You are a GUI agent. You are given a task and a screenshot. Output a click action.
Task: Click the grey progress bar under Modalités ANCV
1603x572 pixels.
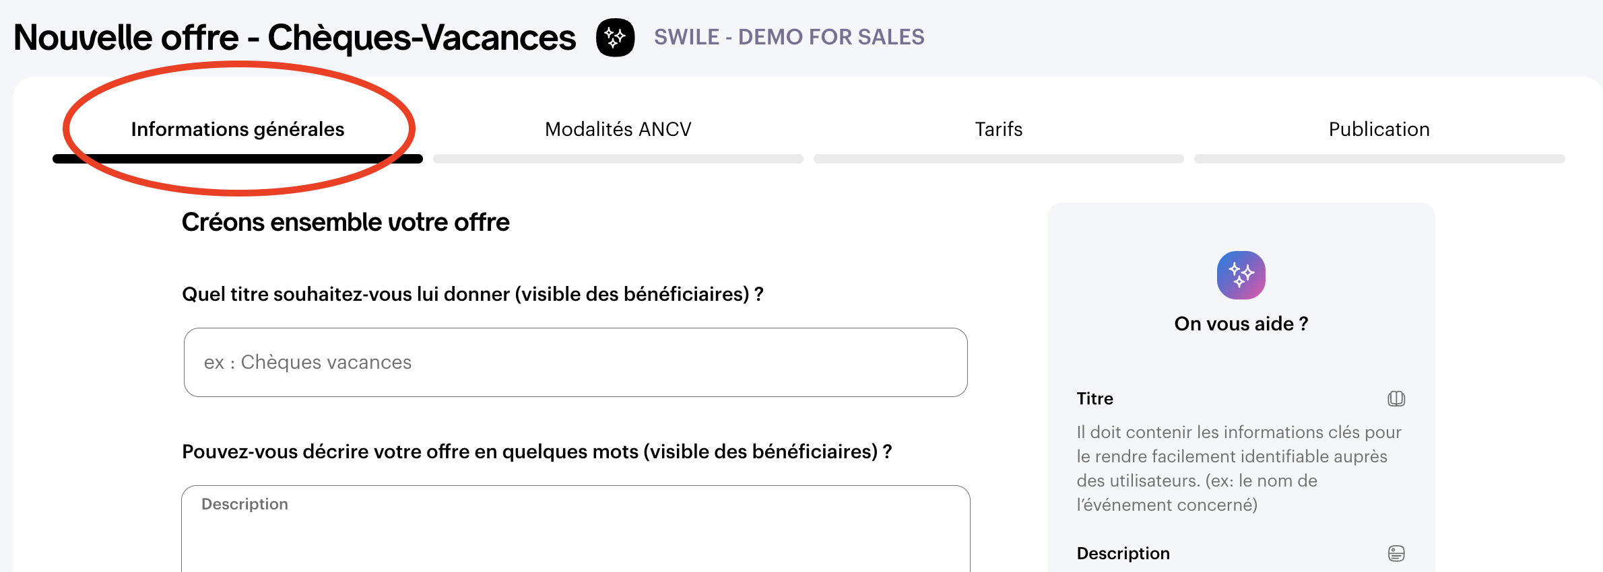618,159
